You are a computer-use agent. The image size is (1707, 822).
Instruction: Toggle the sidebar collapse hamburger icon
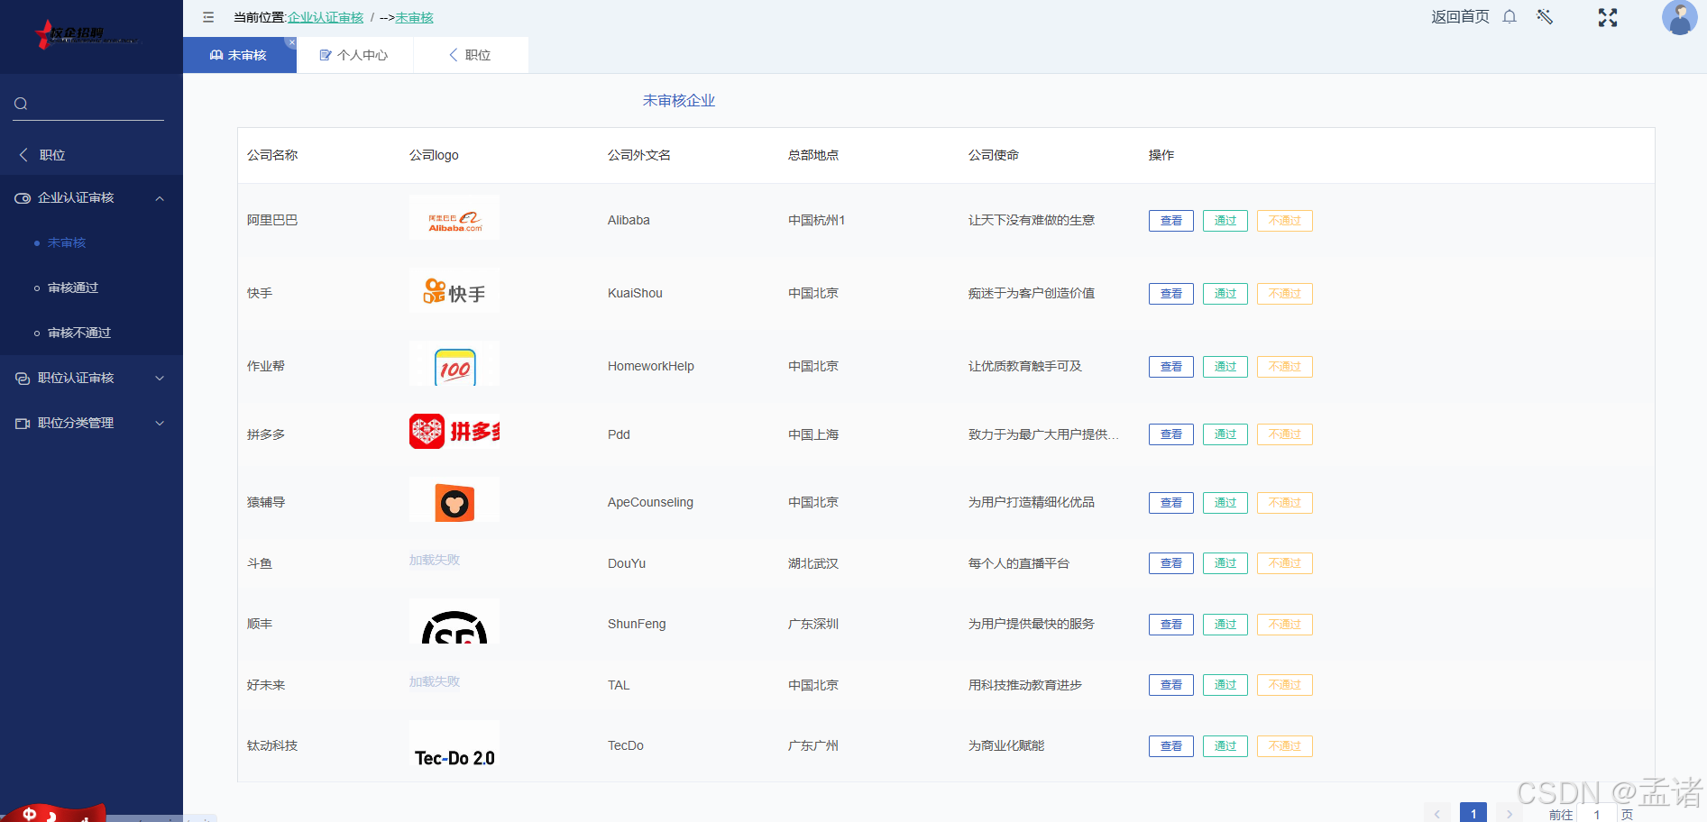(208, 17)
